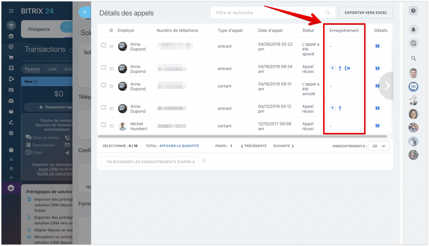429x246 pixels.
Task: Switch to the Pipeline tab
Action: click(32, 69)
